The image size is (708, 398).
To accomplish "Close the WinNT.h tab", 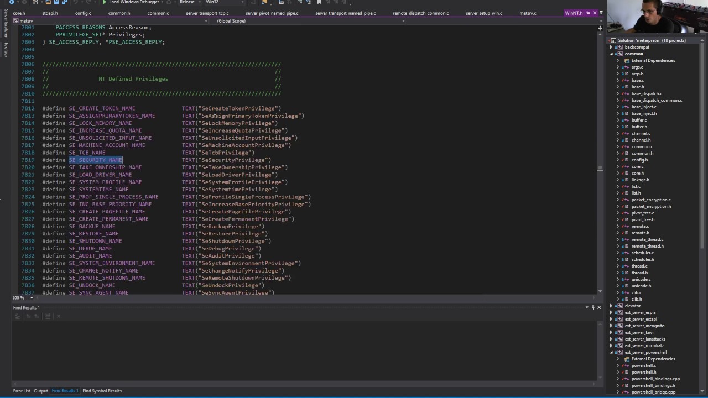I will click(595, 13).
